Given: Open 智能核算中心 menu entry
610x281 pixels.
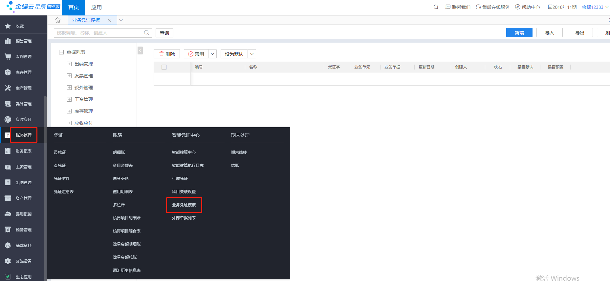Looking at the screenshot, I should [x=184, y=152].
